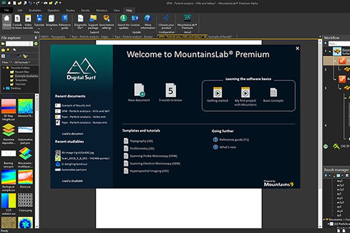The height and width of the screenshot is (233, 350).
Task: Open recent studiable Automotive part.pro
Action: [x=71, y=170]
